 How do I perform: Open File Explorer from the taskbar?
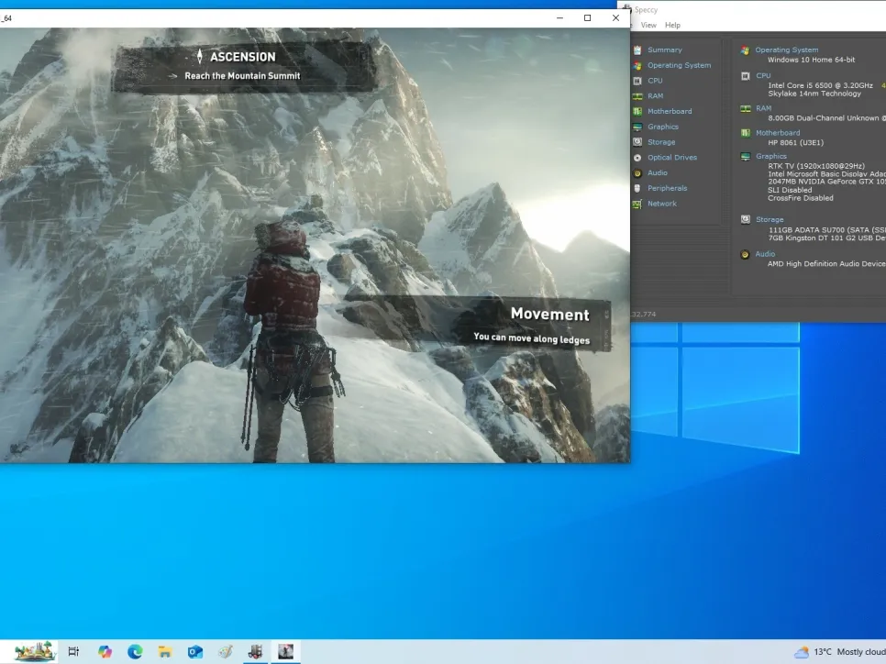tap(164, 651)
